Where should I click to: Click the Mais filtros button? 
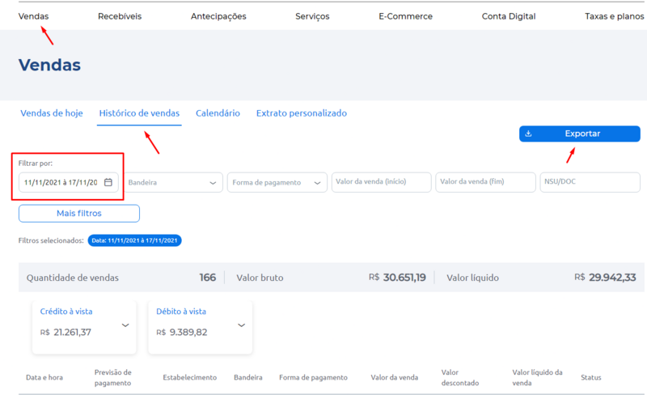point(79,214)
